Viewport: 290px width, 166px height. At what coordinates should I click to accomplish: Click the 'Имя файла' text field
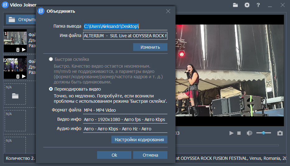point(125,36)
